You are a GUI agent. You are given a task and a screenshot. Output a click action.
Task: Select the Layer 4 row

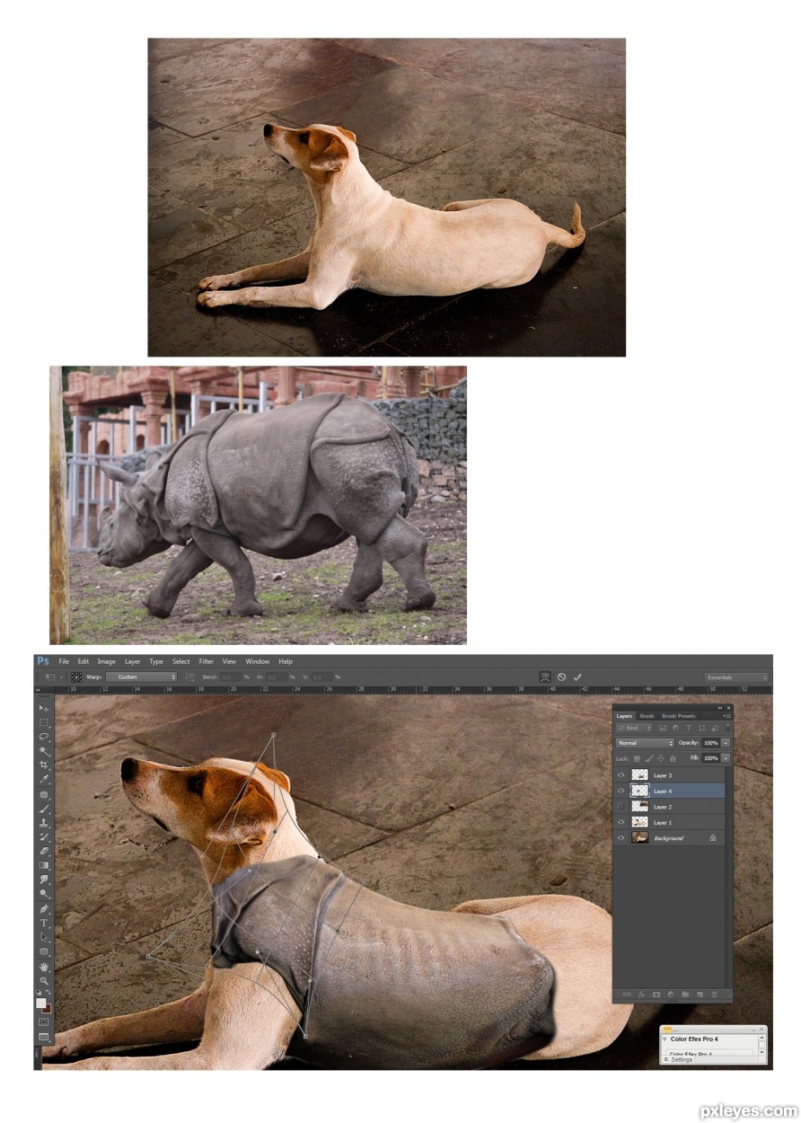(x=669, y=791)
